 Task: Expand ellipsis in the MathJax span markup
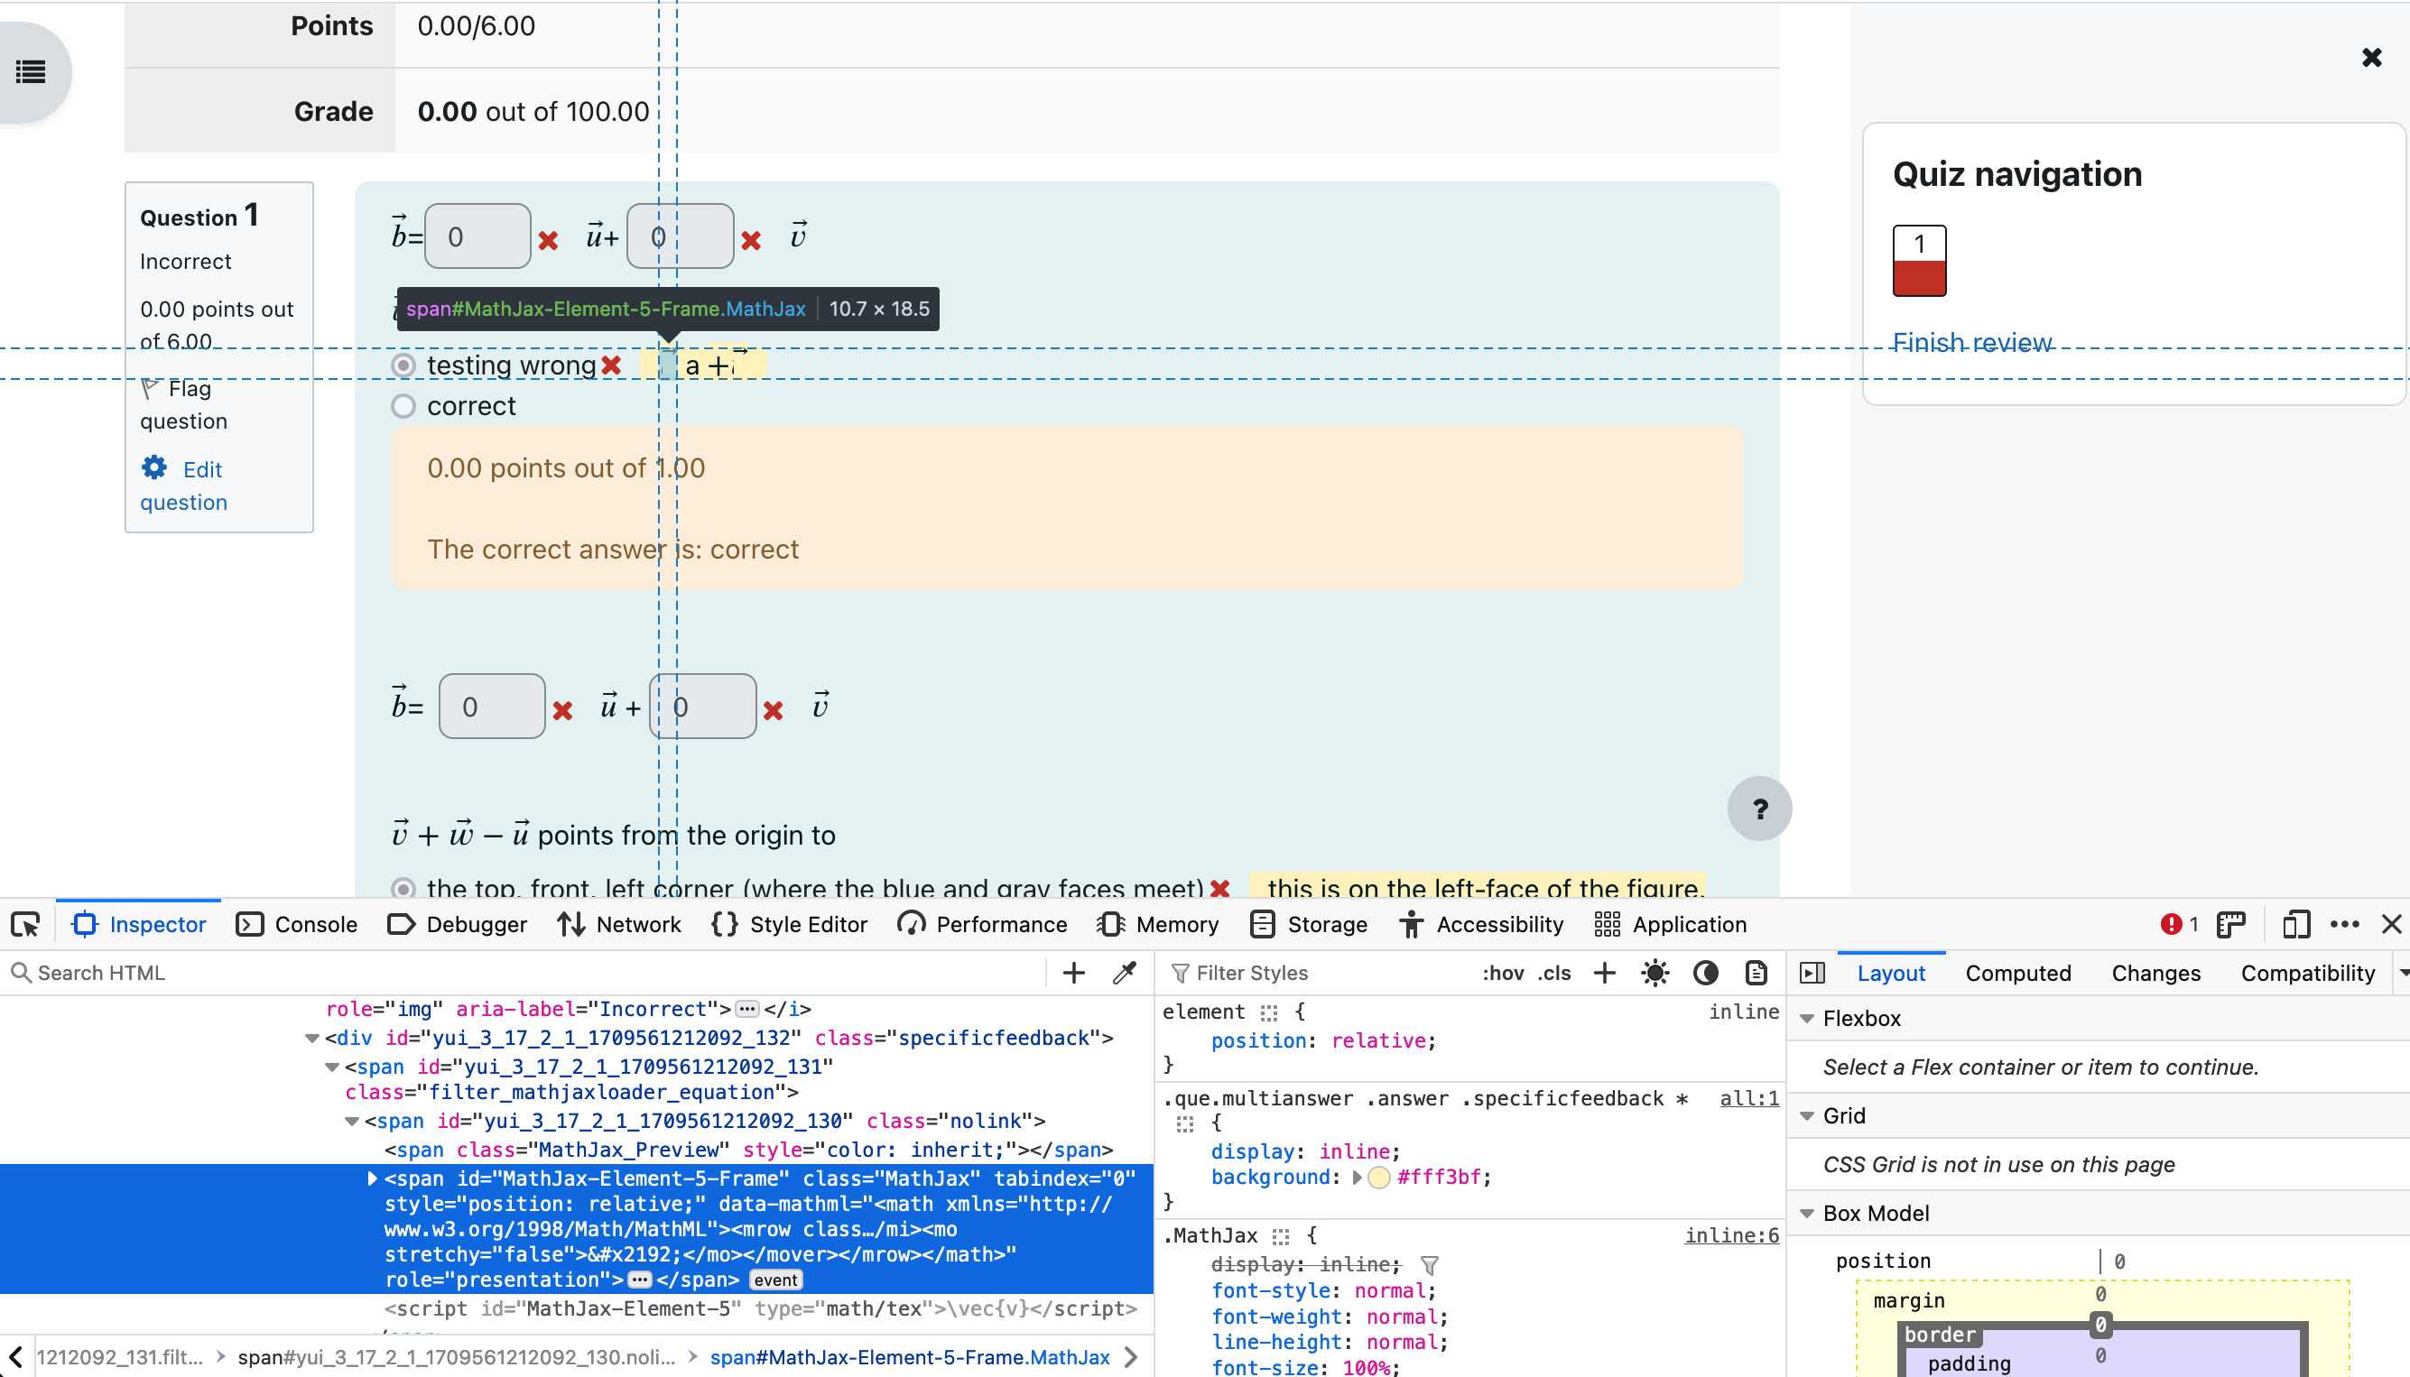tap(639, 1280)
